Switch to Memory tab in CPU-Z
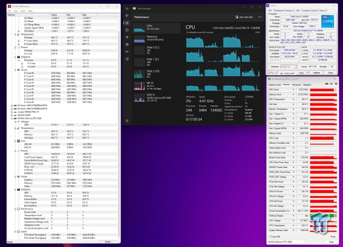Image resolution: width=343 pixels, height=247 pixels. tap(290, 10)
